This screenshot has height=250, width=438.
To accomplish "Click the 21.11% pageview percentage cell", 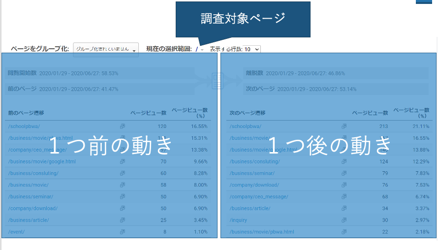I will (421, 126).
